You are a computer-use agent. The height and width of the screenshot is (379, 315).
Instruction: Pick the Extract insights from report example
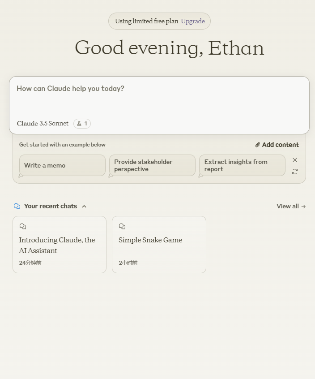click(x=243, y=165)
